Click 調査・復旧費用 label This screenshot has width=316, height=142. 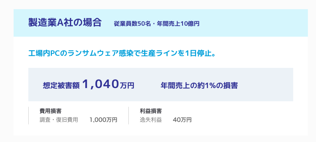58,120
